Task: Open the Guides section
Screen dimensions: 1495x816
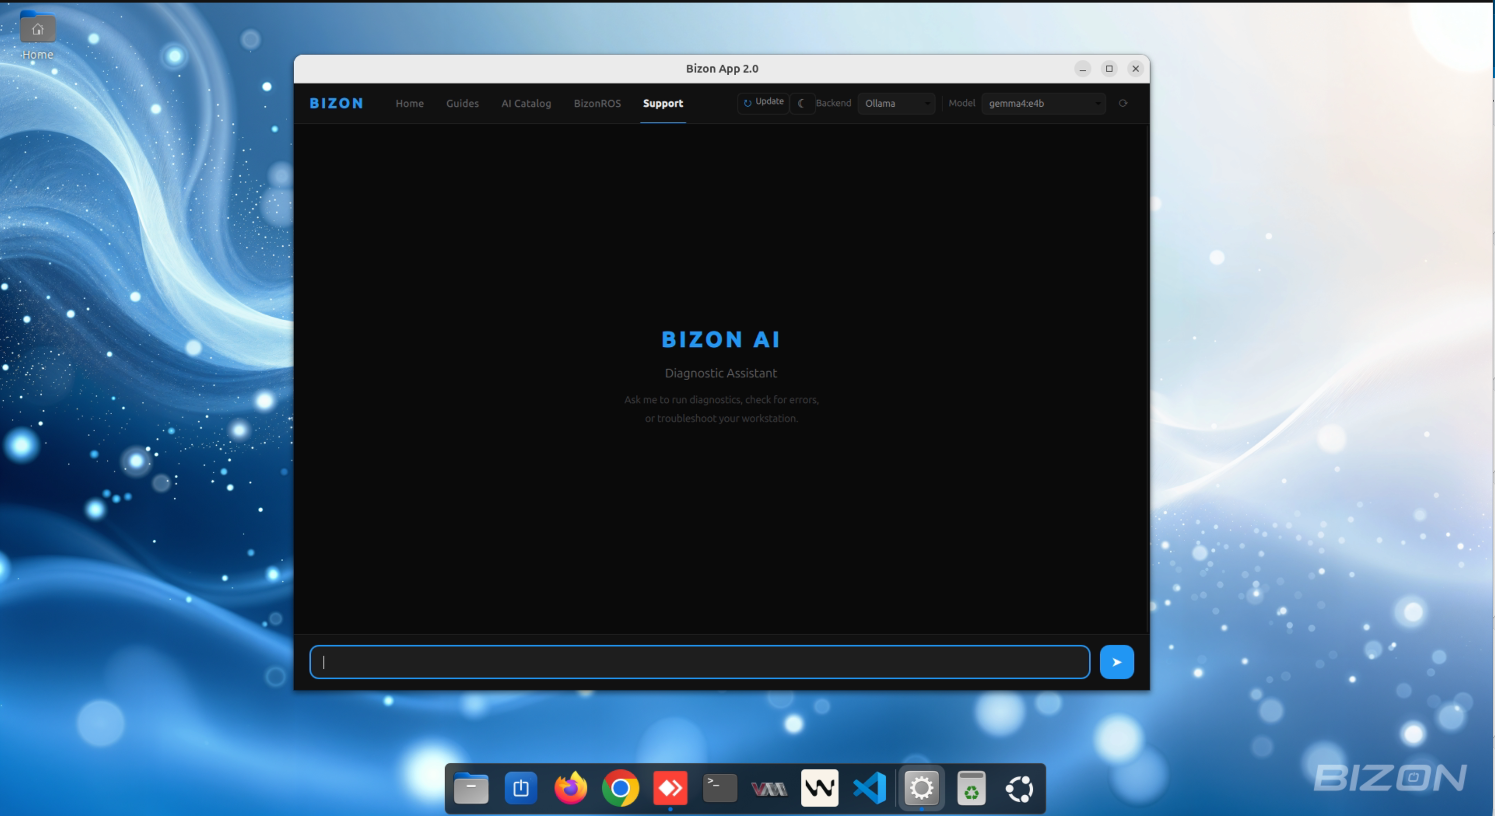Action: pyautogui.click(x=462, y=103)
